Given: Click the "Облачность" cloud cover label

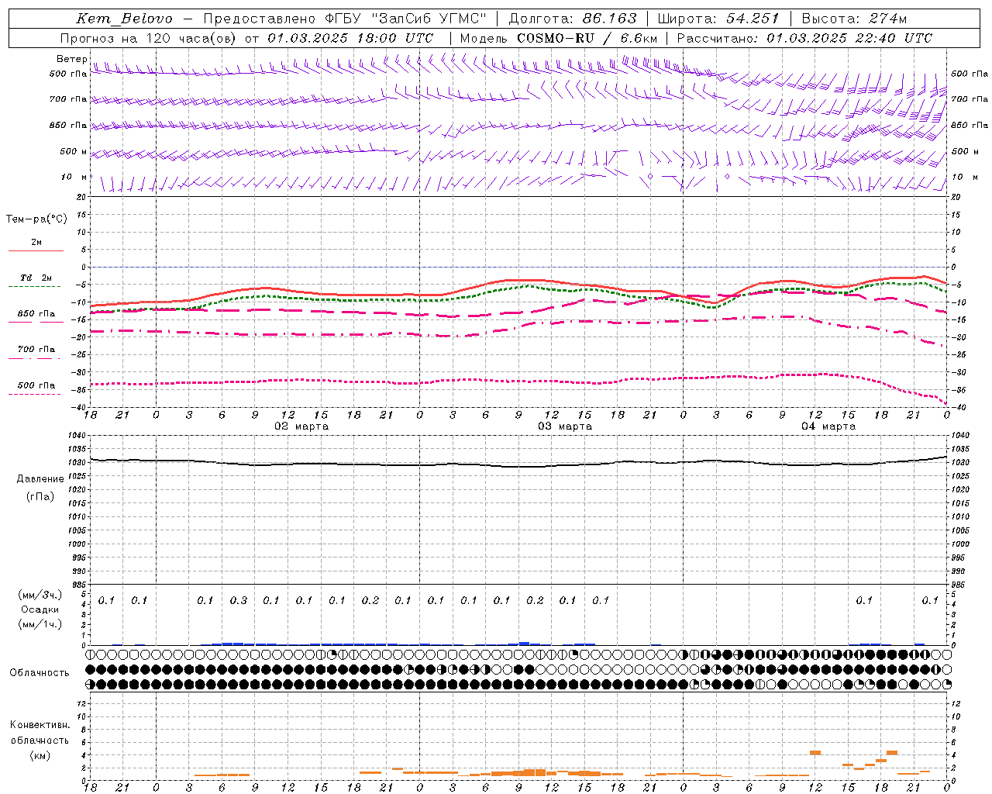Looking at the screenshot, I should click(x=40, y=672).
